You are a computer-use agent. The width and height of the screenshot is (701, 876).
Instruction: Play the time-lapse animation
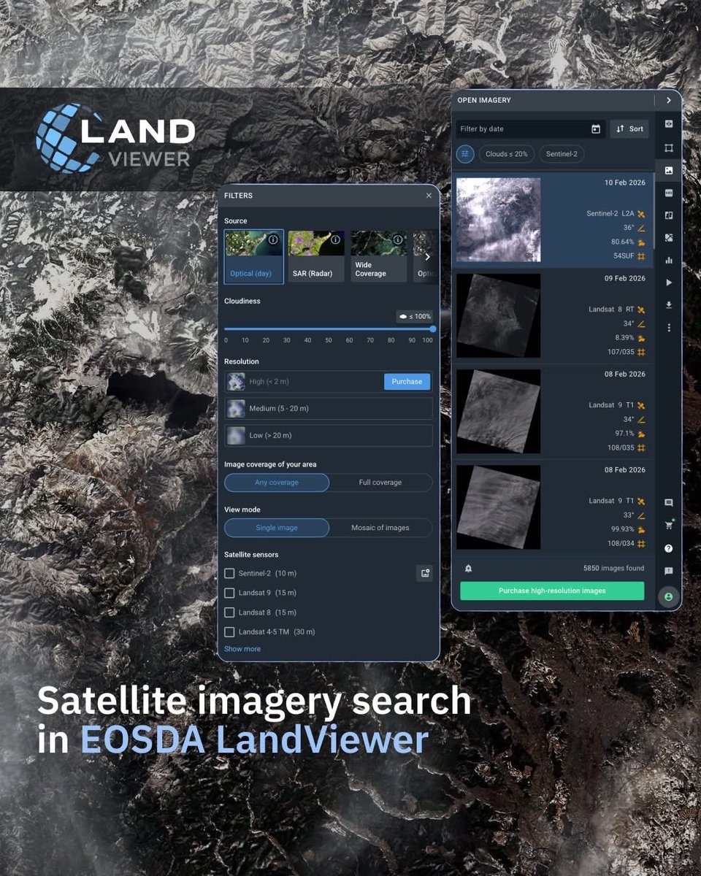pyautogui.click(x=668, y=283)
